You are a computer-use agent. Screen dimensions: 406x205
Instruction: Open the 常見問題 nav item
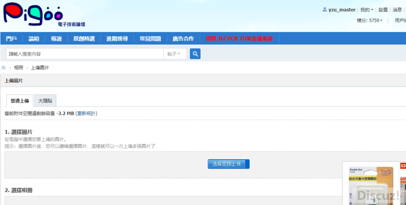150,39
